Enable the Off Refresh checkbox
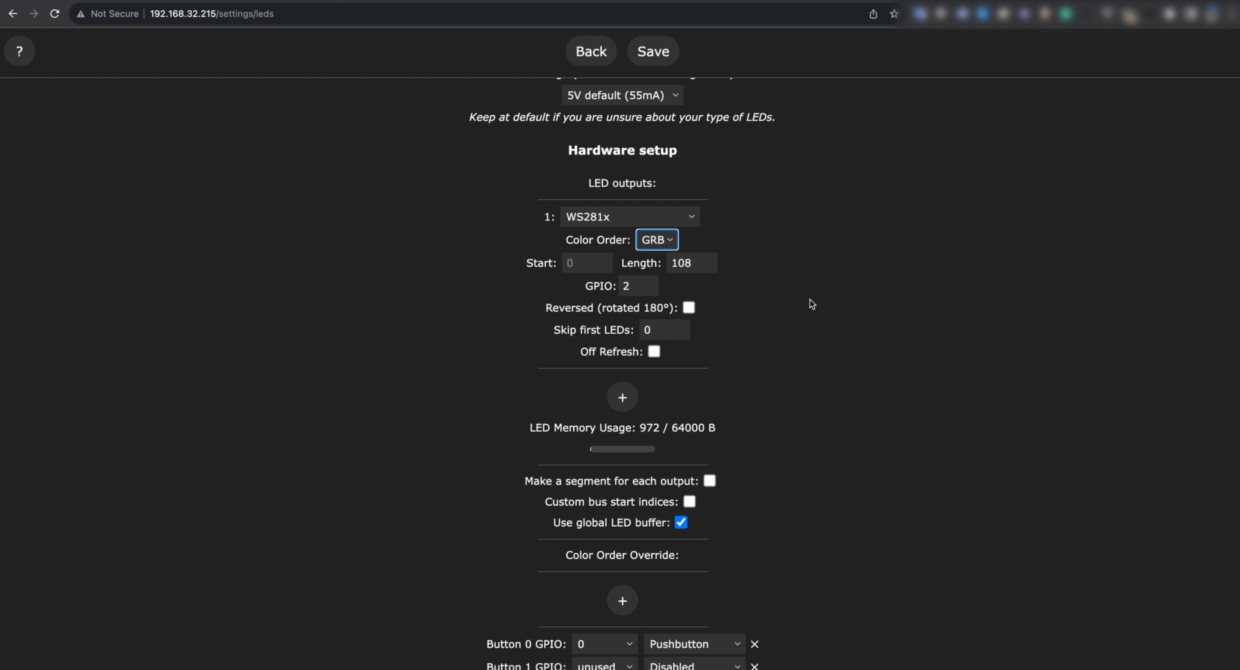Viewport: 1240px width, 670px height. click(654, 351)
